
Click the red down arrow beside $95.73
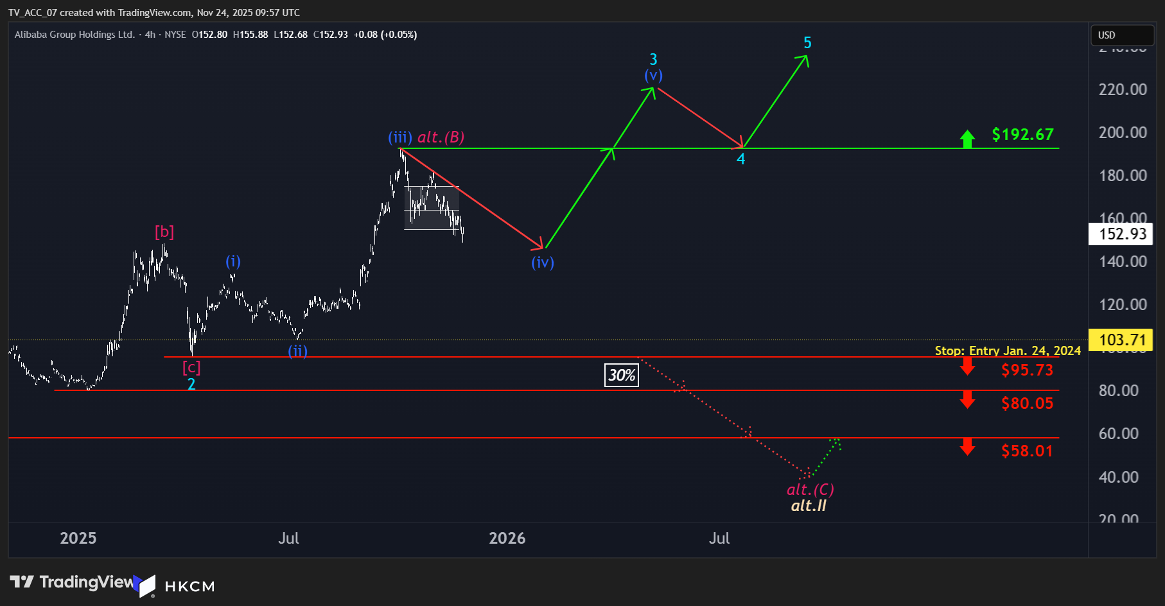tap(967, 367)
